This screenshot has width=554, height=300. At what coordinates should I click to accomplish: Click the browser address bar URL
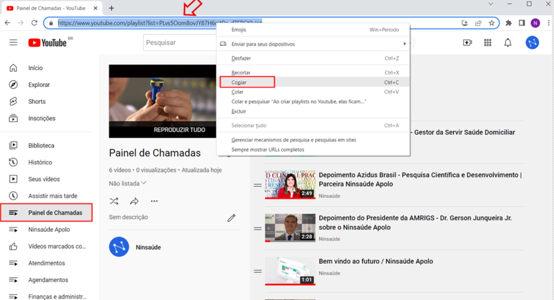click(x=160, y=23)
